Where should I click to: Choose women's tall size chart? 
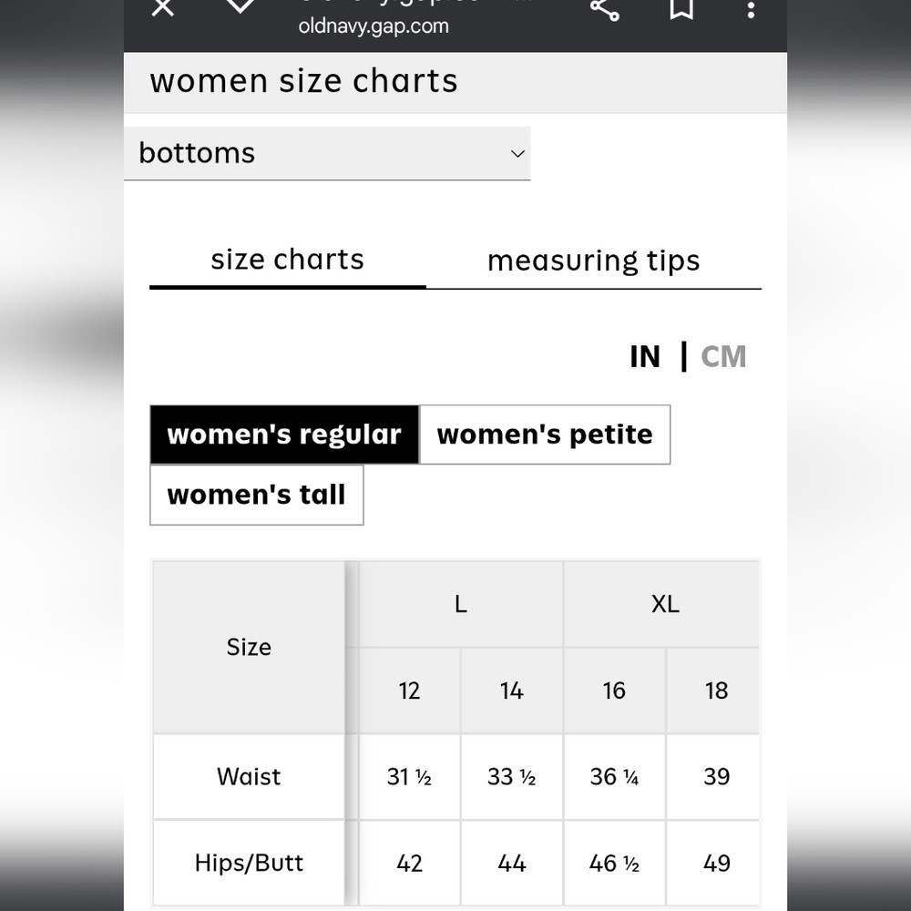[x=257, y=495]
